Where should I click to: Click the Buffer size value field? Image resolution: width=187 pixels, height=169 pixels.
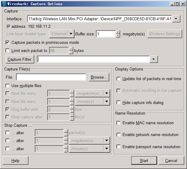106,34
